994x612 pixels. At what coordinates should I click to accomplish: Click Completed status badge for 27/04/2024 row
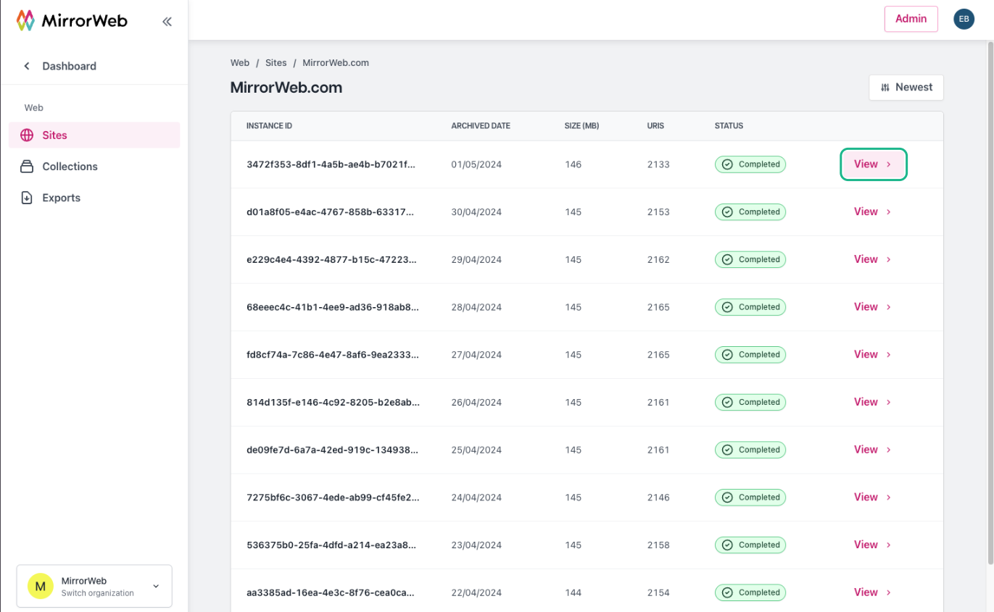click(x=750, y=355)
